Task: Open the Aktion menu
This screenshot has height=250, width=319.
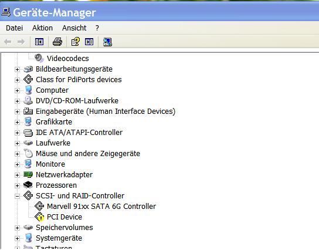Action: (42, 28)
